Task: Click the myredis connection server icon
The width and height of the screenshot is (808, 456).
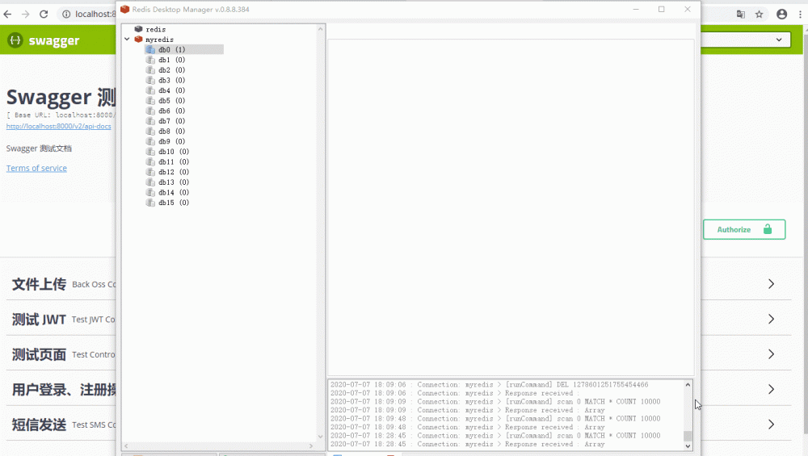Action: pos(138,39)
